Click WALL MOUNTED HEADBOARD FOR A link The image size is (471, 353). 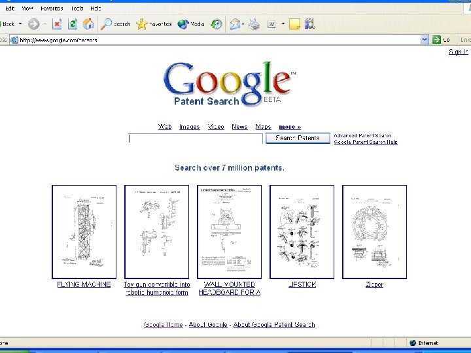coord(229,288)
